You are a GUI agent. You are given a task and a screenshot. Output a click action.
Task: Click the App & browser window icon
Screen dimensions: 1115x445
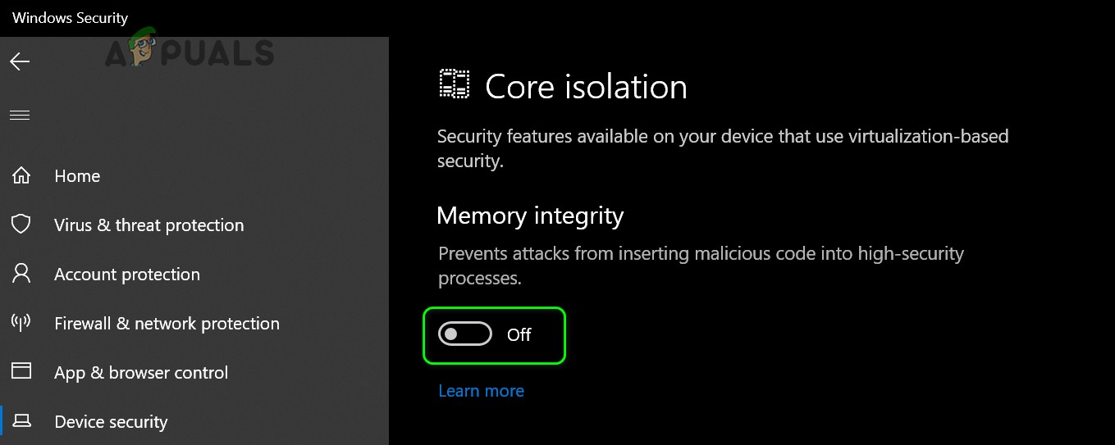(21, 371)
